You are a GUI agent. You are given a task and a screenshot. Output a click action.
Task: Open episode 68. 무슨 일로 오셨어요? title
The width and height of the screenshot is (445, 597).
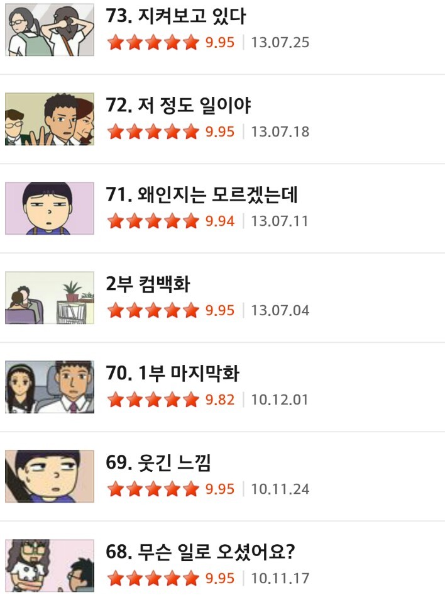click(201, 552)
